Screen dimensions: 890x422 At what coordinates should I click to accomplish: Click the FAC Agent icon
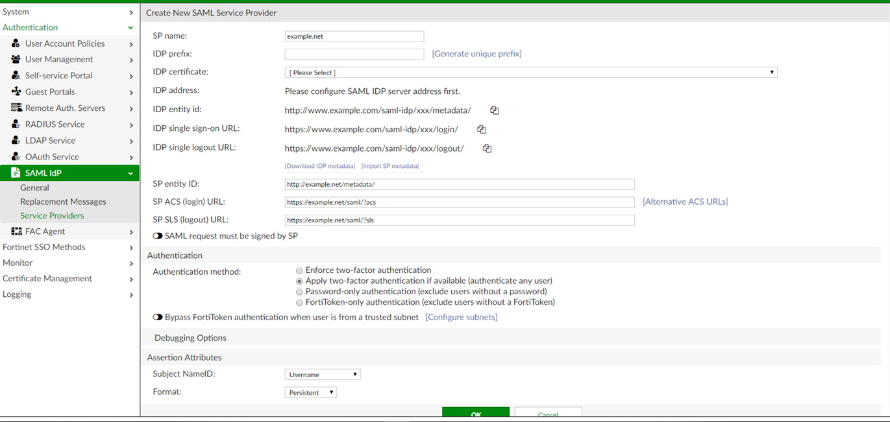coord(16,231)
